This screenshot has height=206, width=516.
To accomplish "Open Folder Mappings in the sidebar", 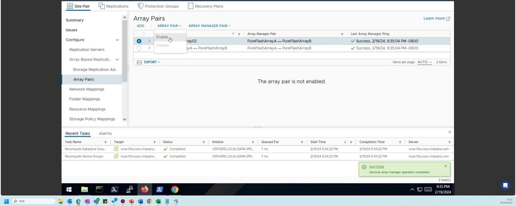I will (85, 99).
